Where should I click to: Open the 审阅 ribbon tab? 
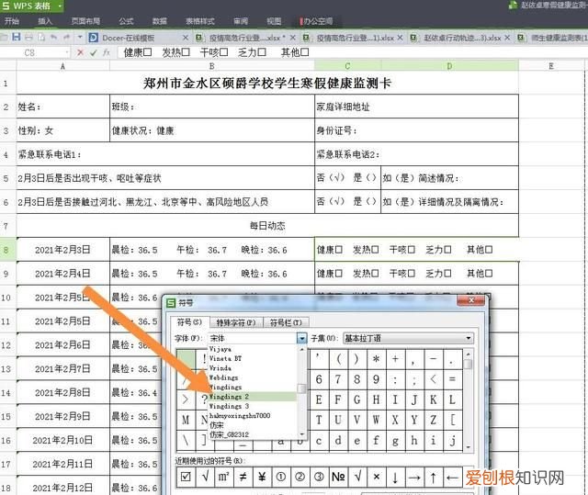click(x=241, y=21)
